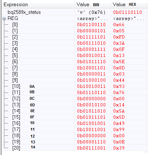Collapse the REG array tree node
Image resolution: width=148 pixels, height=155 pixels.
tap(4, 19)
